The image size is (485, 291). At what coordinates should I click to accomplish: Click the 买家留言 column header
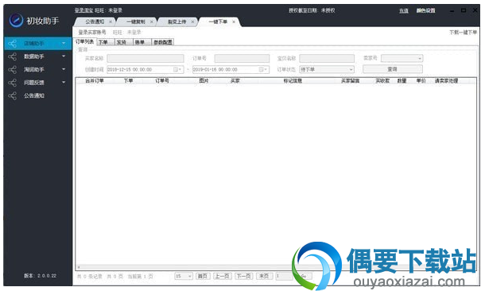tap(350, 81)
